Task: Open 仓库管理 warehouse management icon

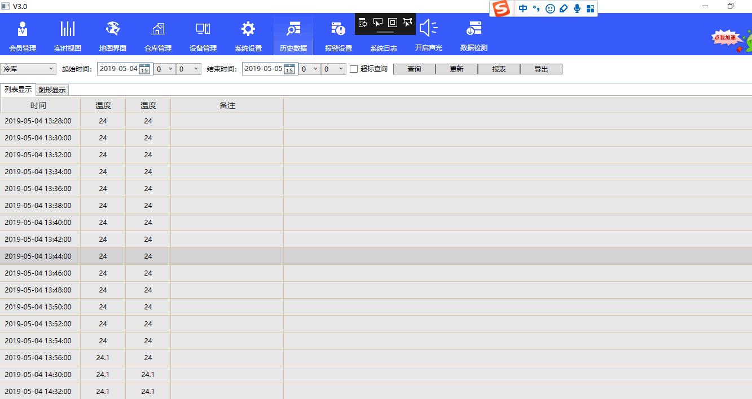Action: 158,29
